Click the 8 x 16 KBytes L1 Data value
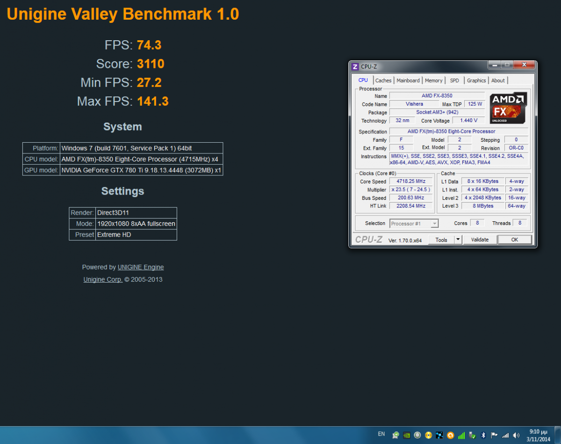The width and height of the screenshot is (561, 444). (x=483, y=181)
